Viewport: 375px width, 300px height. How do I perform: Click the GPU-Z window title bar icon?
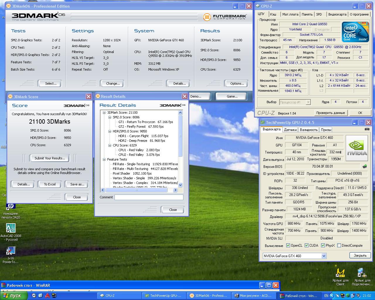[262, 122]
